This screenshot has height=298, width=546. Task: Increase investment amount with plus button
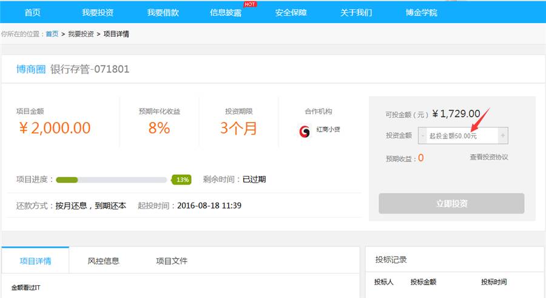coord(502,136)
